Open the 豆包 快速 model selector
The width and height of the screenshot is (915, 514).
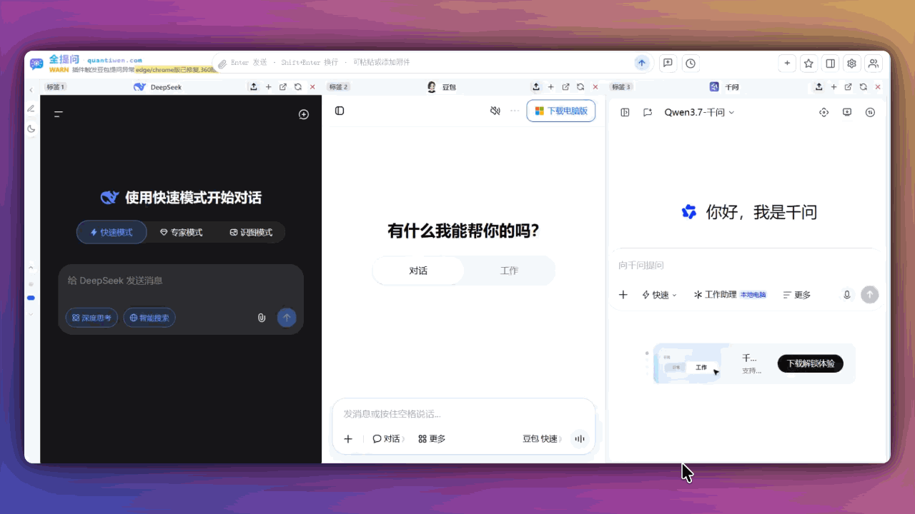[542, 439]
